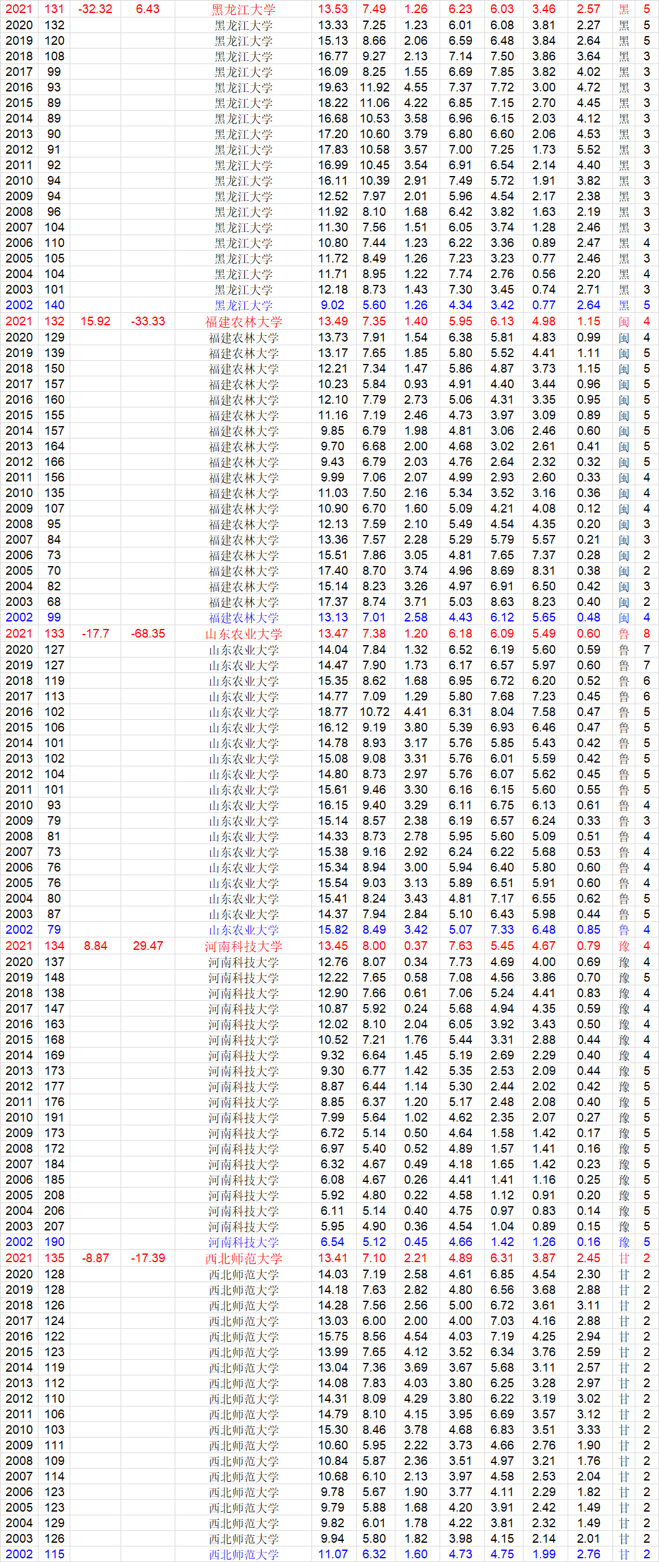Select the cell showing 7.99
This screenshot has height=1562, width=659.
[333, 1117]
